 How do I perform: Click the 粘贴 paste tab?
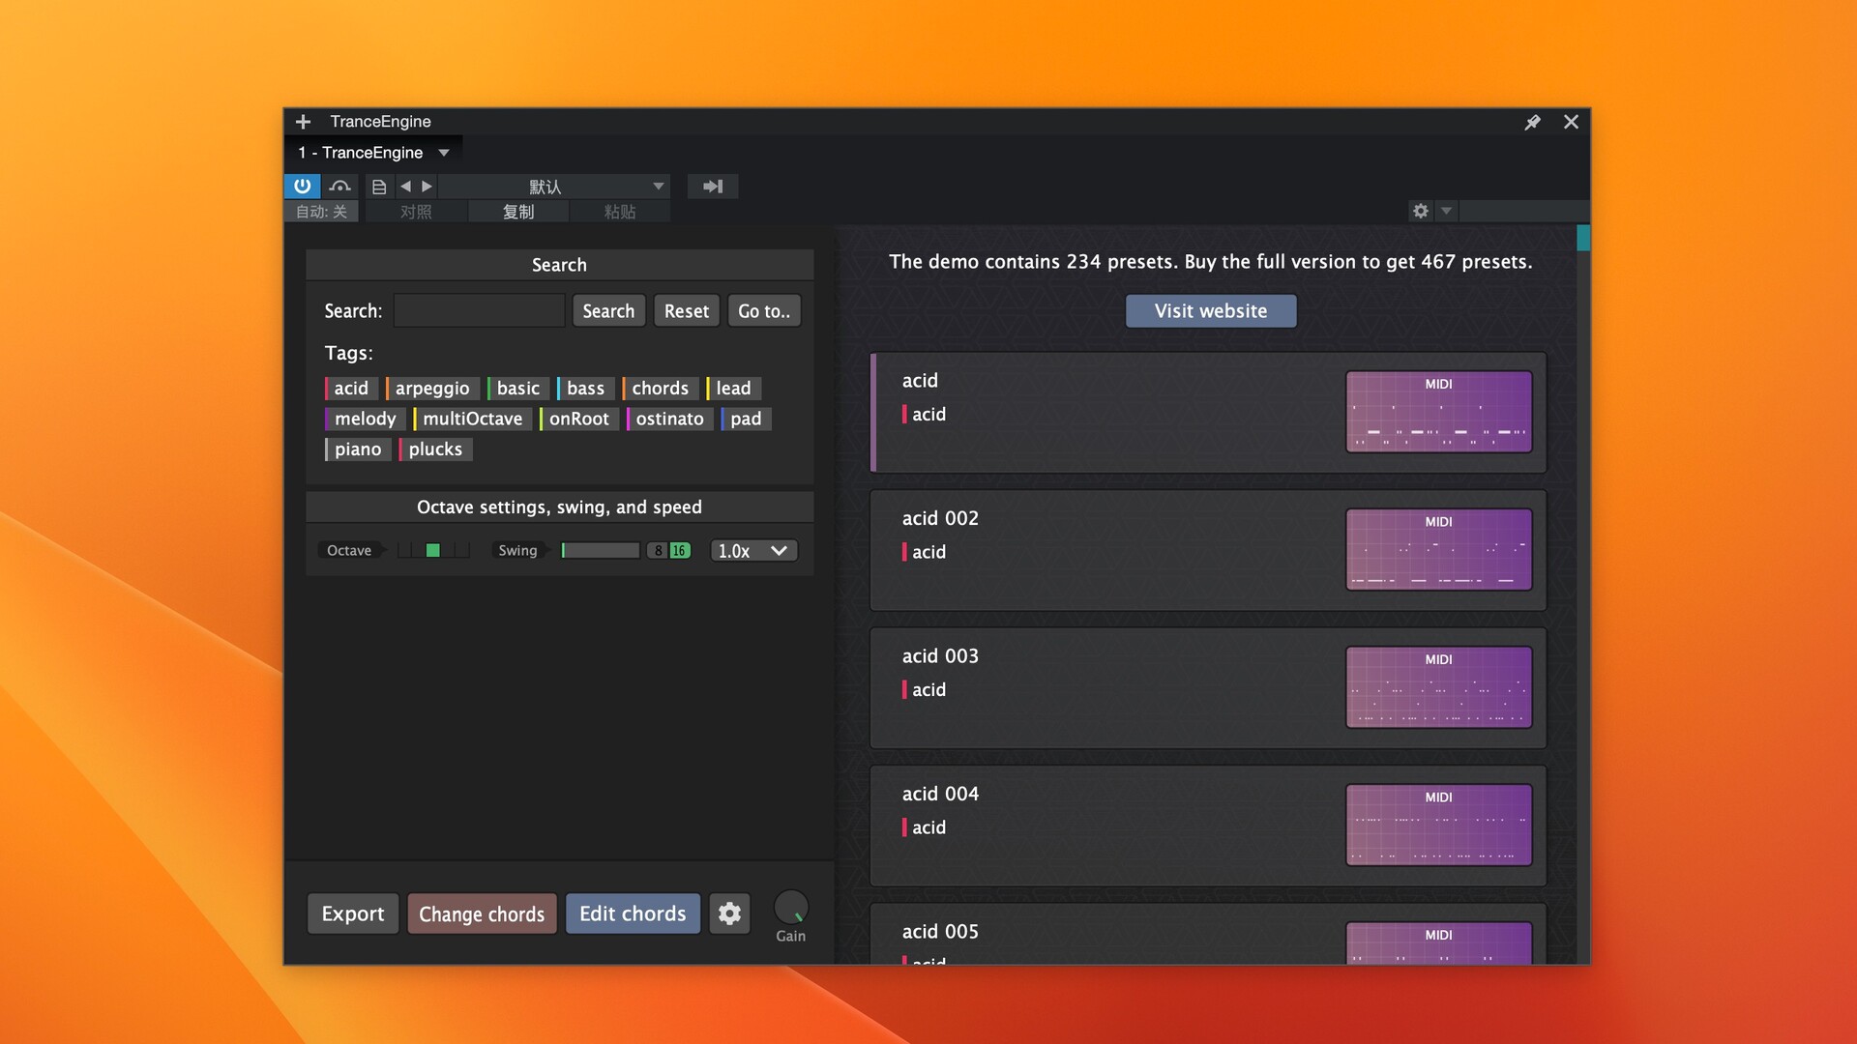point(620,212)
